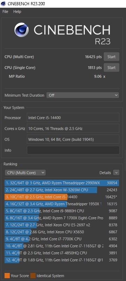Click the Cinebench sphere logo
Screen dimensions: 126x281
(21, 30)
